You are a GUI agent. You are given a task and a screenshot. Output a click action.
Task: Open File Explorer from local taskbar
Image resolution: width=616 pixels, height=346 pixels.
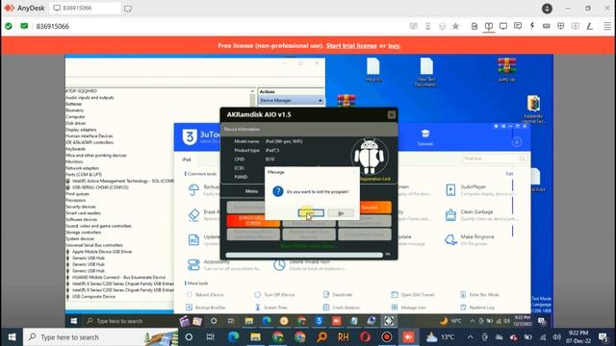pyautogui.click(x=255, y=337)
